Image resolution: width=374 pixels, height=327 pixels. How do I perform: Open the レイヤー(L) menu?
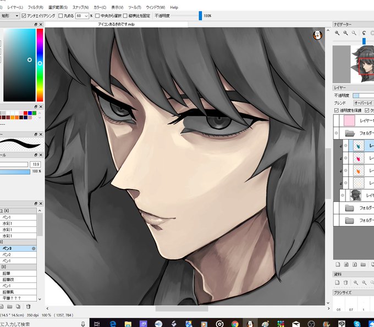coord(15,7)
